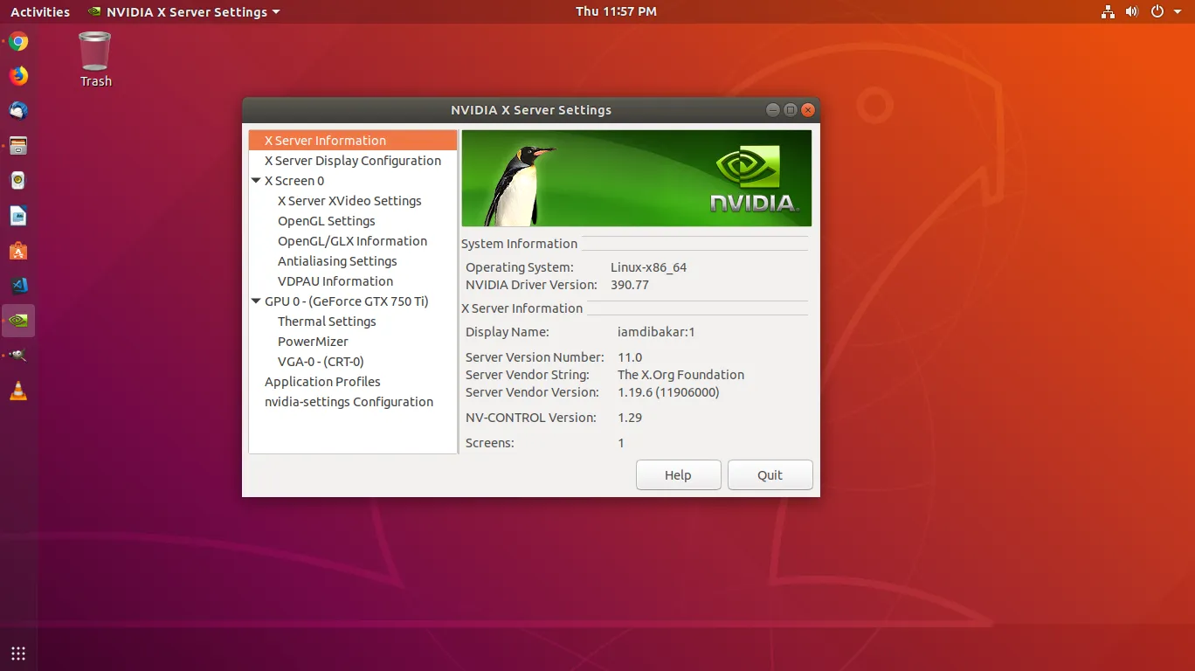The image size is (1195, 671).
Task: Click the Help button
Action: coord(678,474)
